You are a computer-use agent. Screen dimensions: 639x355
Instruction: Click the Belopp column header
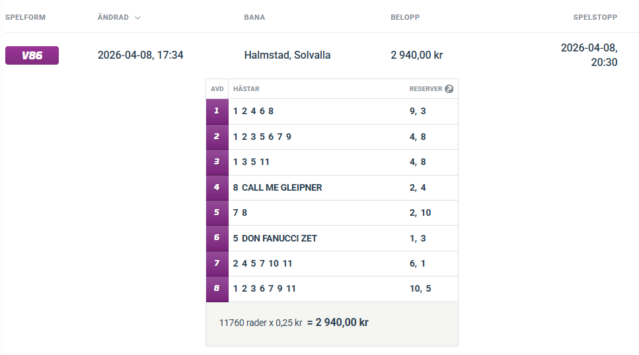pyautogui.click(x=405, y=17)
